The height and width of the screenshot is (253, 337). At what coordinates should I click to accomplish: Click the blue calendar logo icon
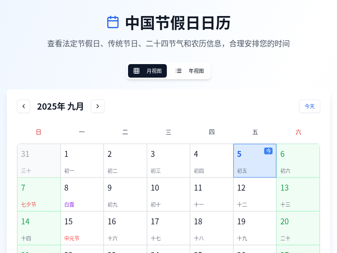coord(113,22)
